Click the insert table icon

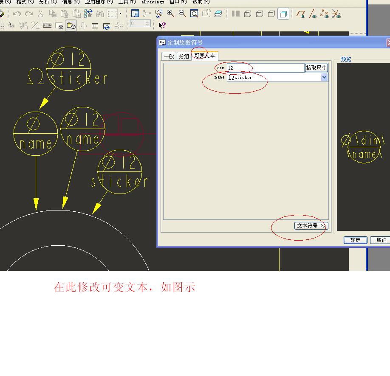[95, 26]
